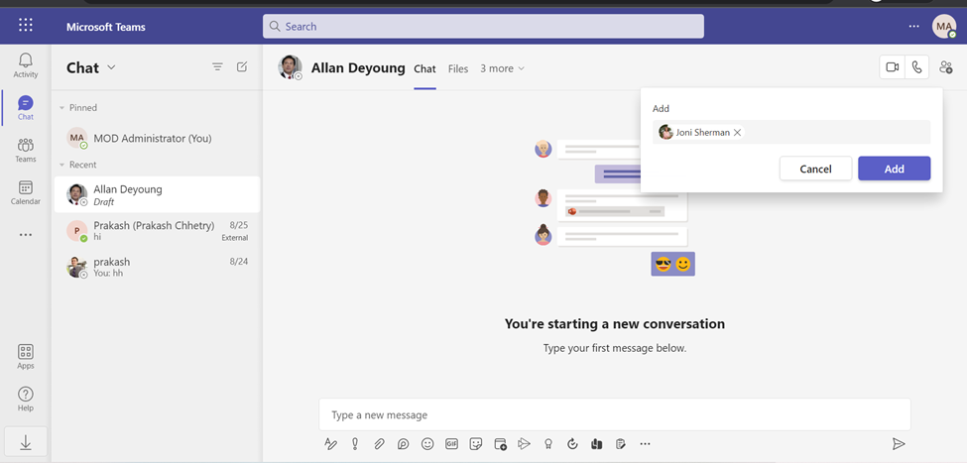Open the prakash chat from 8/24
The width and height of the screenshot is (967, 463).
pos(158,267)
